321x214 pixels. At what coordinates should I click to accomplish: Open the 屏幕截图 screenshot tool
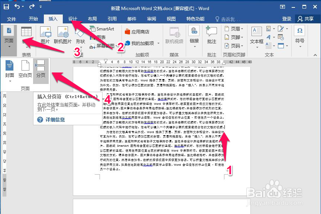[x=103, y=46]
